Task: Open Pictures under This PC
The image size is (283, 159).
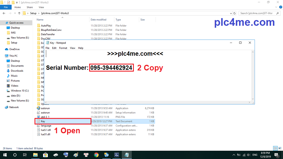Action: (x=15, y=81)
